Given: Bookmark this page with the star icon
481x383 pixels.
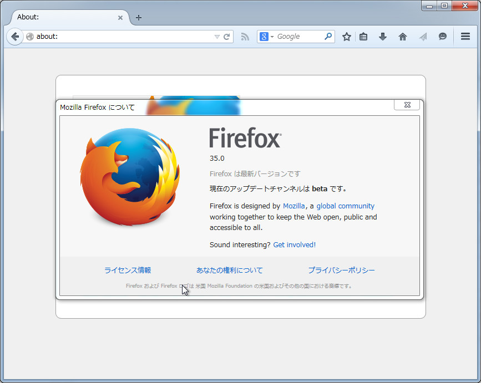Looking at the screenshot, I should pyautogui.click(x=346, y=36).
